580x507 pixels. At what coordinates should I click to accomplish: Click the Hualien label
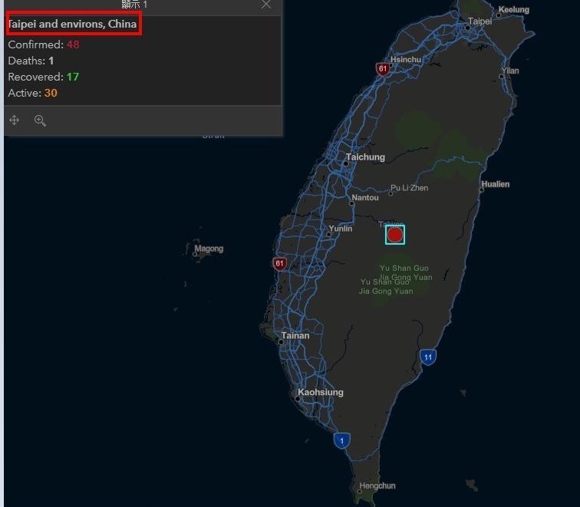(496, 184)
